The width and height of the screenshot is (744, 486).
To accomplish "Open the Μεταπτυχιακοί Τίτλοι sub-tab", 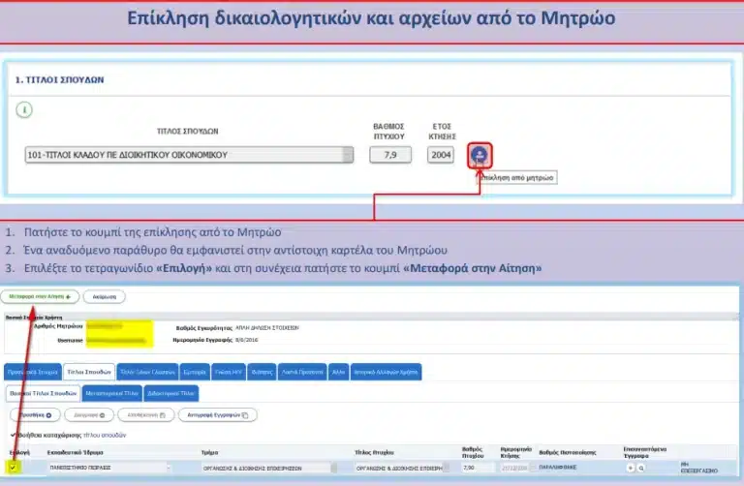I will (112, 393).
